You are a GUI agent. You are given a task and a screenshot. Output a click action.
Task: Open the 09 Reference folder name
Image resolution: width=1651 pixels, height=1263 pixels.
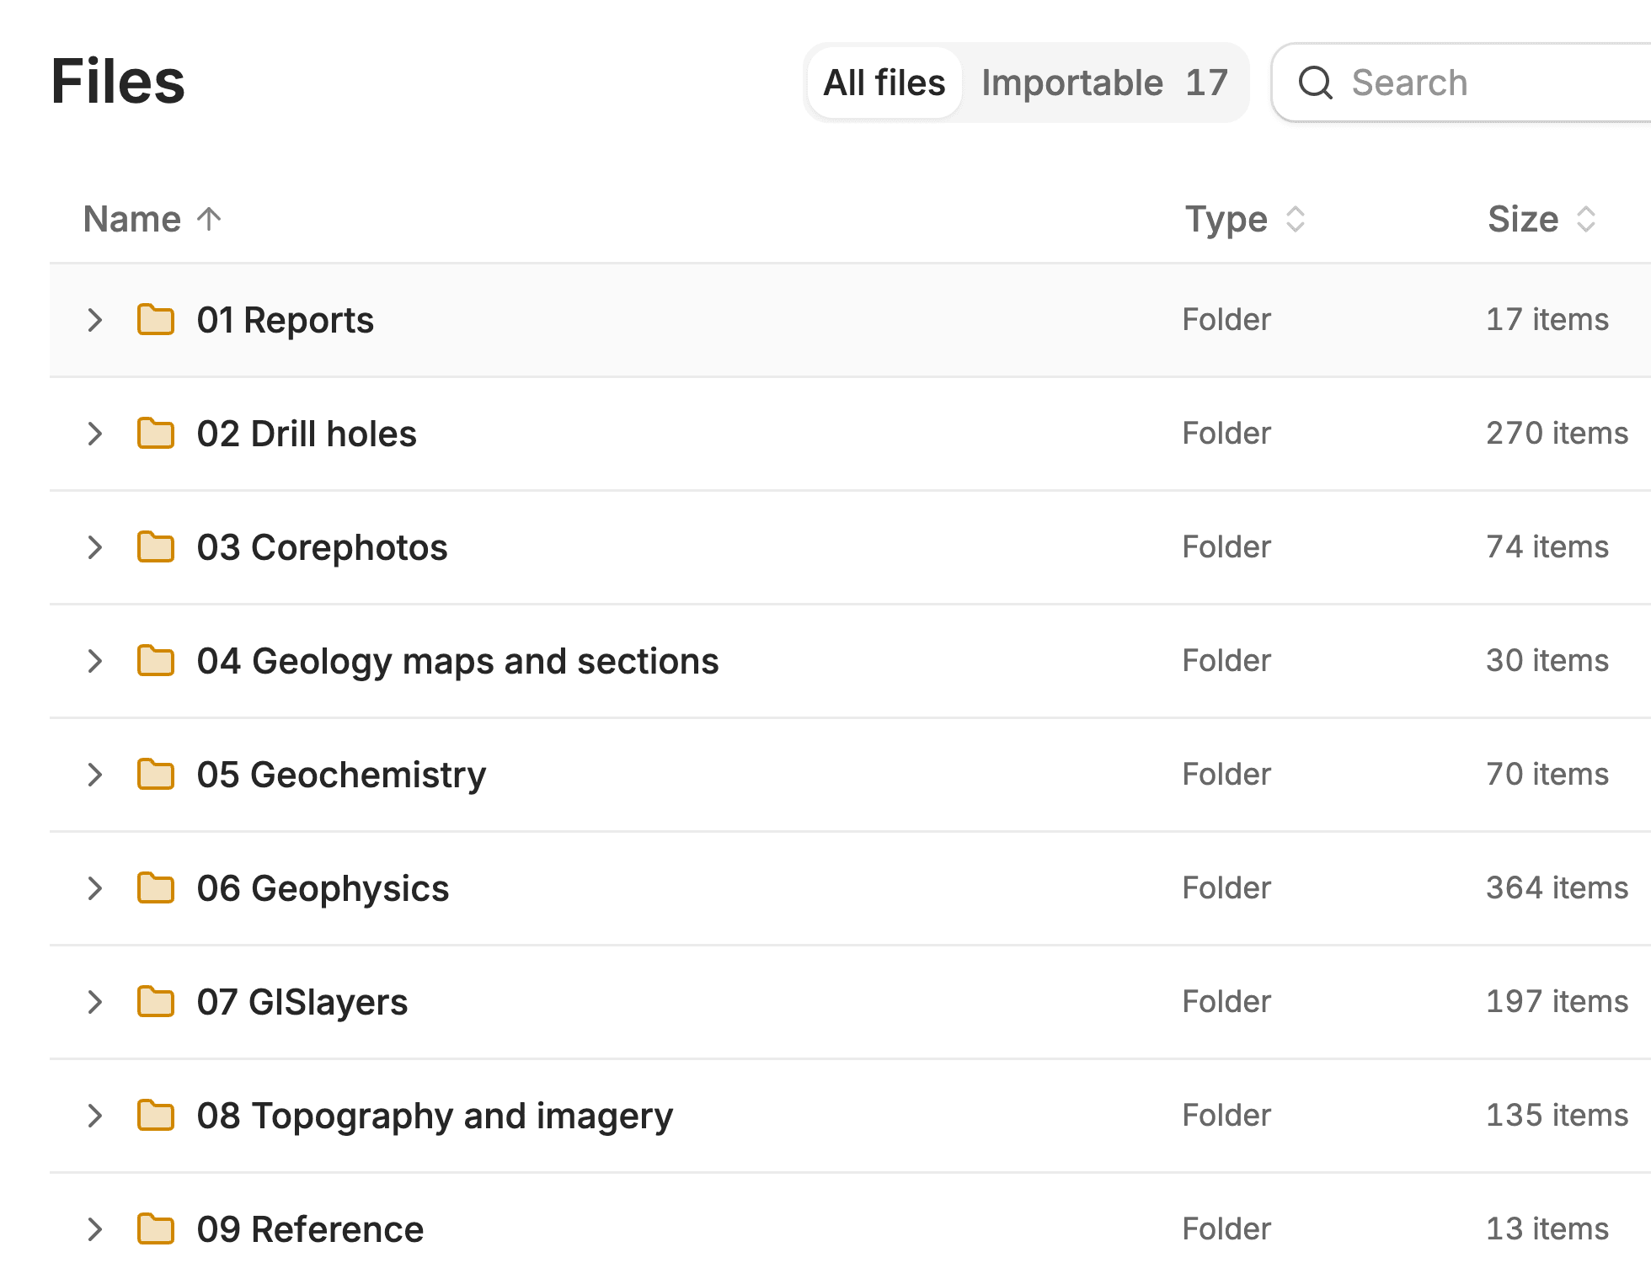(310, 1229)
